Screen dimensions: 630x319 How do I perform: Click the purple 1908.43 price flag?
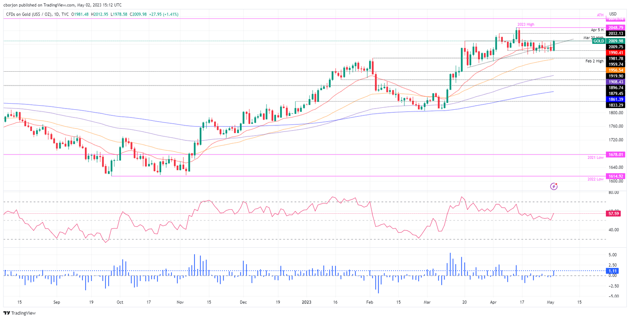point(616,82)
